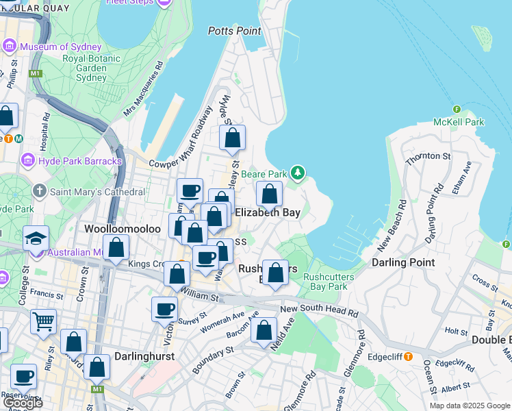Click the Thornton St label

point(428,158)
